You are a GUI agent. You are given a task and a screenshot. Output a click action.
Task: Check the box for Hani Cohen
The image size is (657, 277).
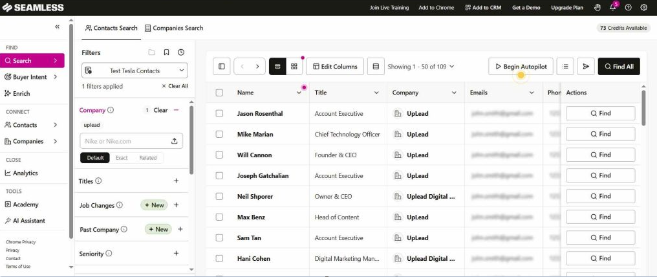[x=219, y=259]
